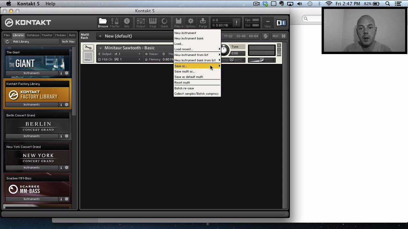Click the Purge toolbar icon
Viewport: 408px width, 229px height.
(x=203, y=23)
